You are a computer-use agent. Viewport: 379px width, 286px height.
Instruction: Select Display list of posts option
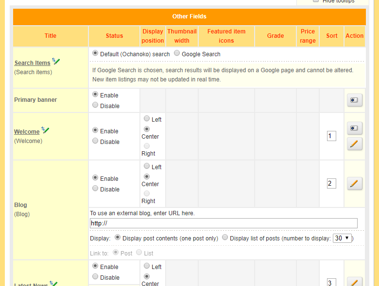pos(225,238)
